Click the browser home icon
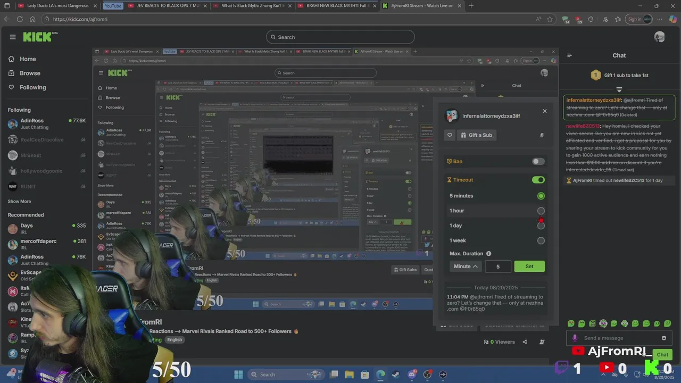This screenshot has height=383, width=681. (32, 19)
